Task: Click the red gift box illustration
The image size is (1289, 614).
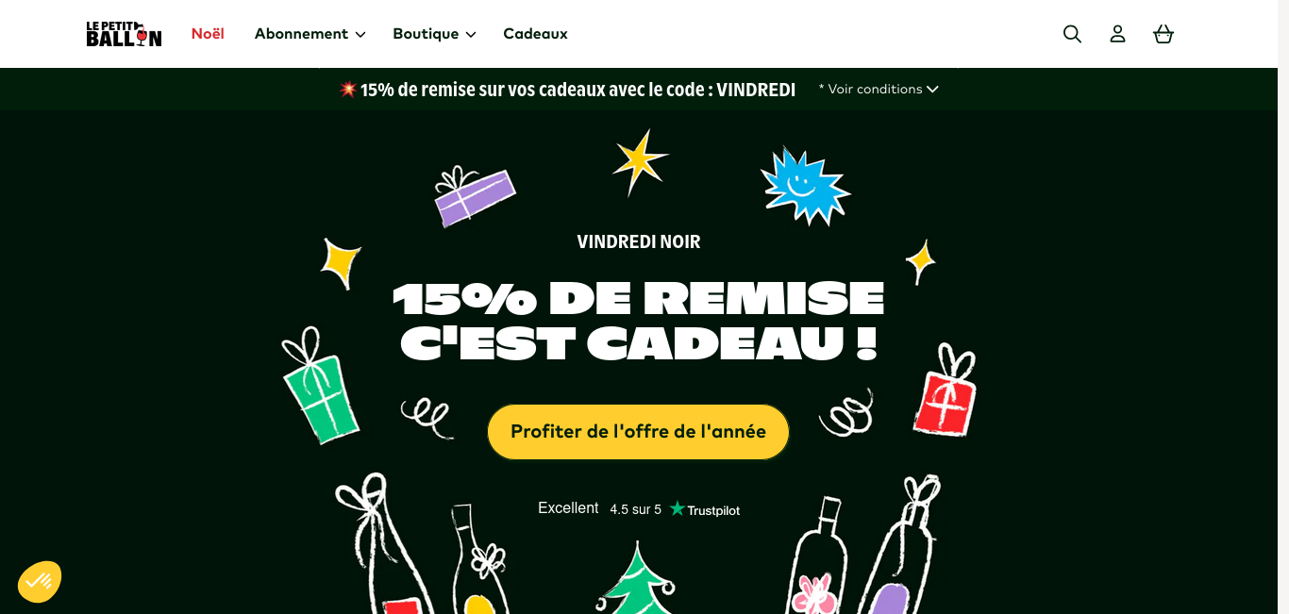Action: point(946,391)
